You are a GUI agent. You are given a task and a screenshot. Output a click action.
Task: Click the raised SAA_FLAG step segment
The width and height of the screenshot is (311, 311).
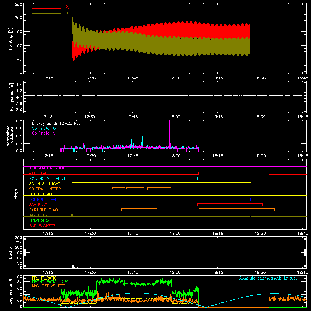point(230,203)
